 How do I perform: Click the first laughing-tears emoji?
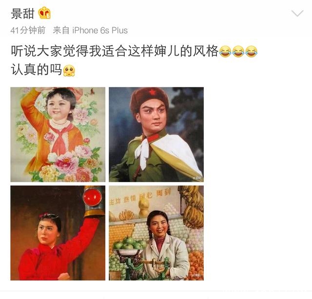[x=225, y=51]
